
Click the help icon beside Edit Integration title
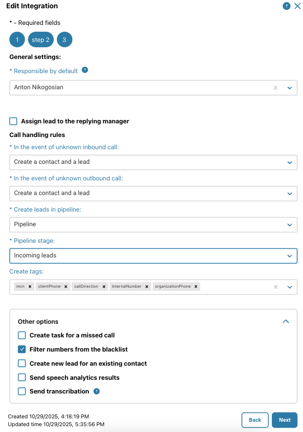point(286,6)
